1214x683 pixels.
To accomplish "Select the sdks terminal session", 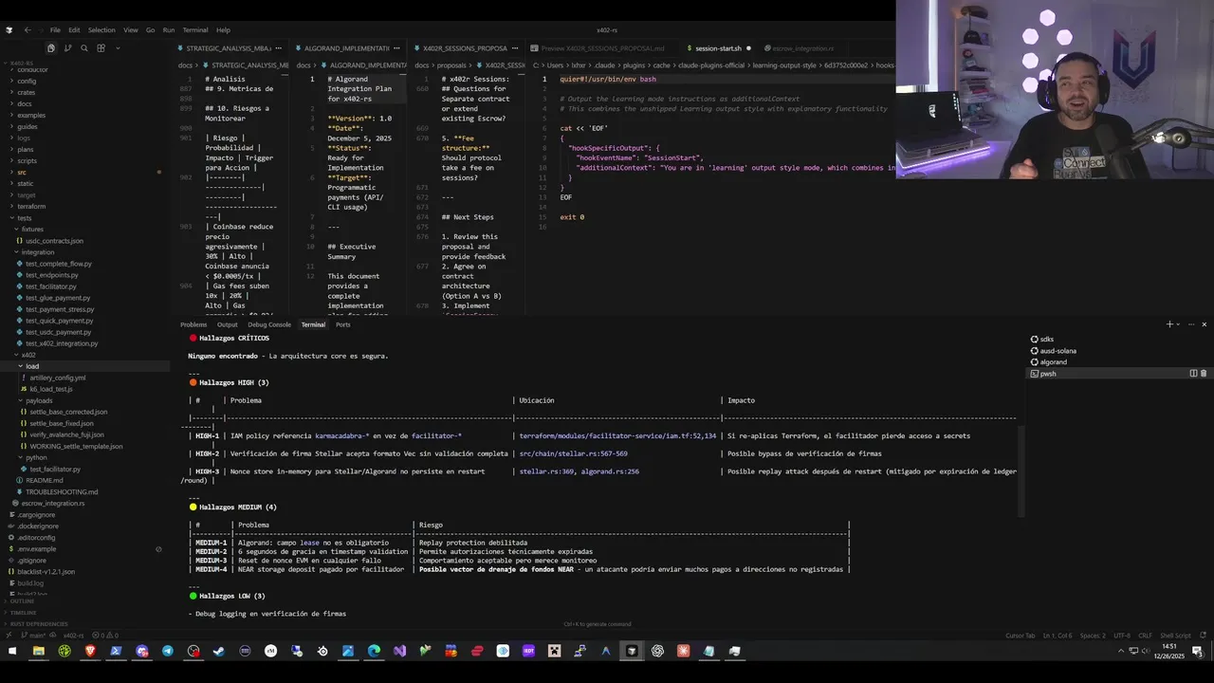I will coord(1119,339).
